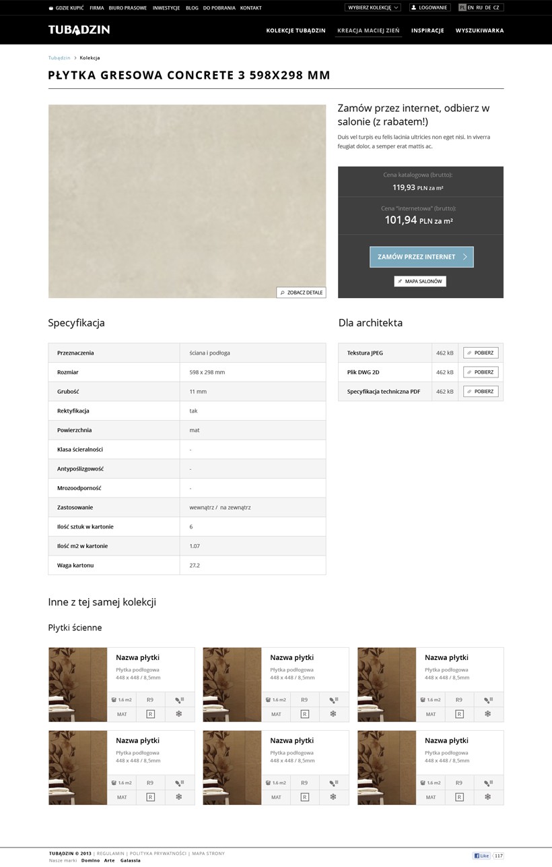Click footprint slip icon on bottom-left tile card
This screenshot has width=552, height=867.
(179, 783)
